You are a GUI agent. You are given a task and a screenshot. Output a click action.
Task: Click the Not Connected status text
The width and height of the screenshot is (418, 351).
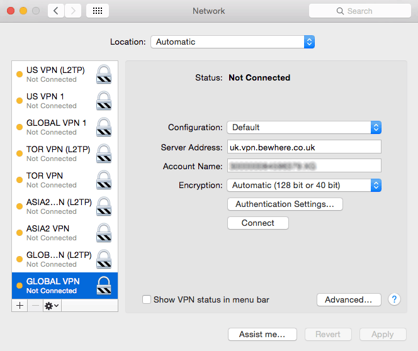click(259, 77)
